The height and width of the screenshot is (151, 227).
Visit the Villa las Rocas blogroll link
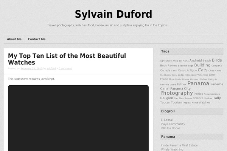[x=171, y=128]
